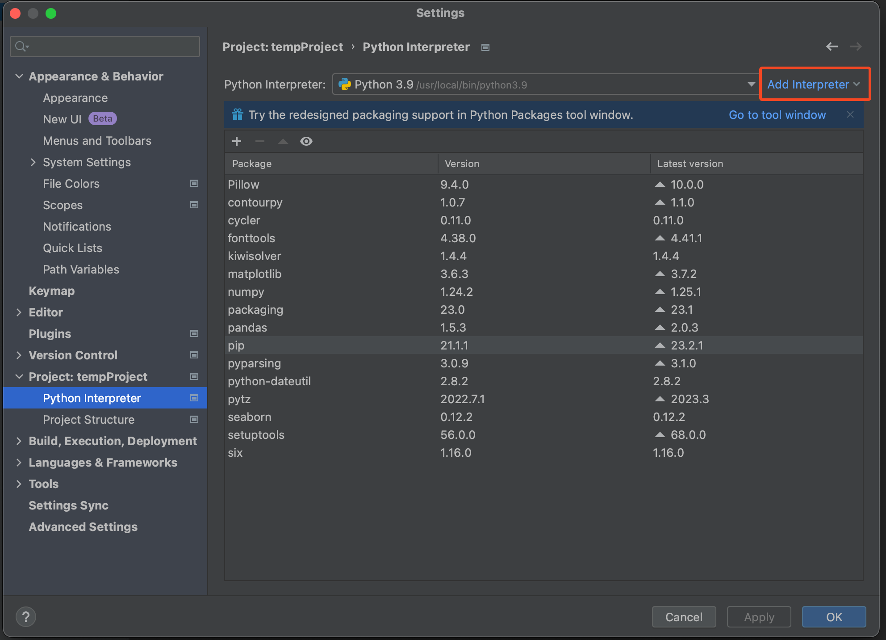Viewport: 886px width, 640px height.
Task: Expand Languages & Frameworks section
Action: coord(19,462)
